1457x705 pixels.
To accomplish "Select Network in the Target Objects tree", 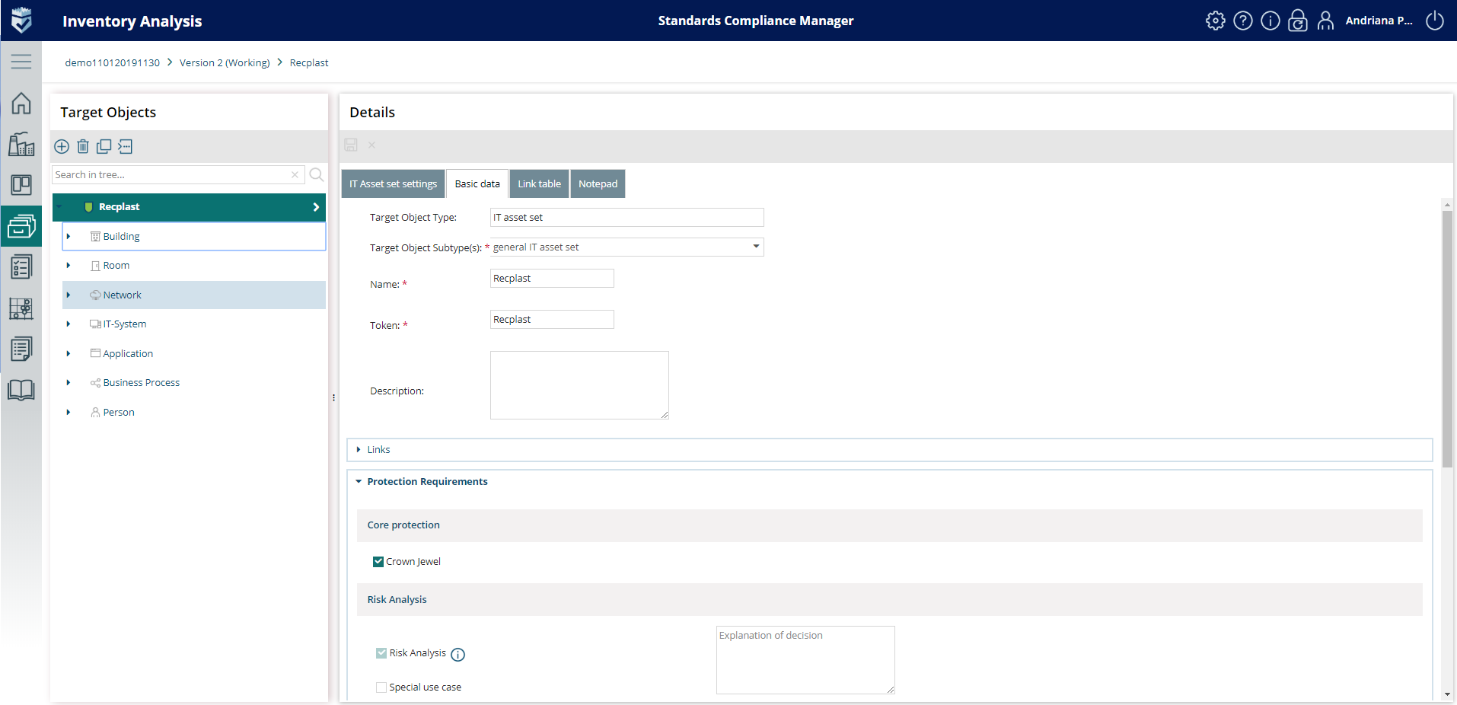I will tap(123, 295).
